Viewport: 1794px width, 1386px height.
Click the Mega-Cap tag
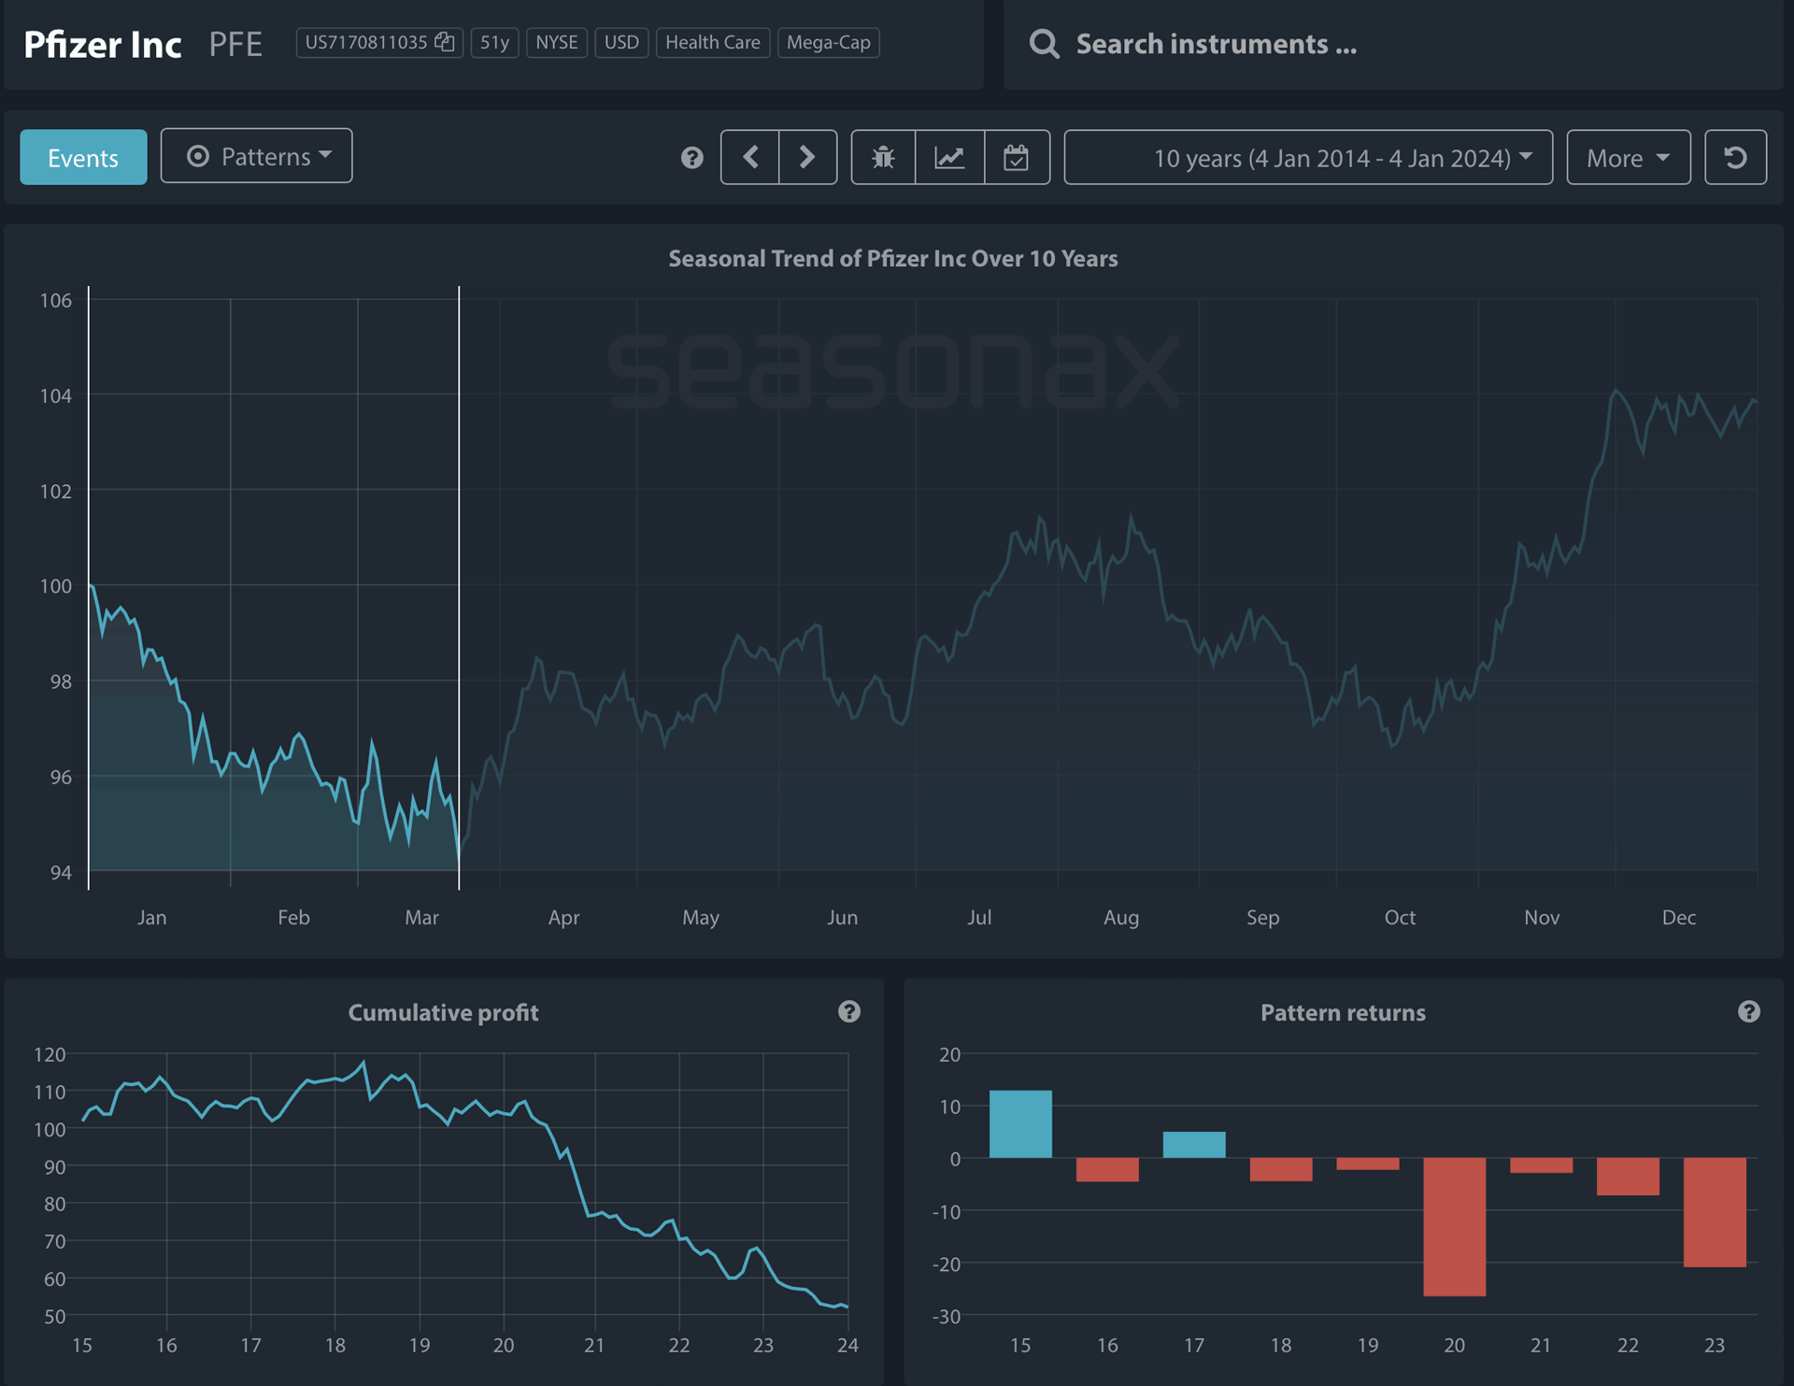point(828,42)
